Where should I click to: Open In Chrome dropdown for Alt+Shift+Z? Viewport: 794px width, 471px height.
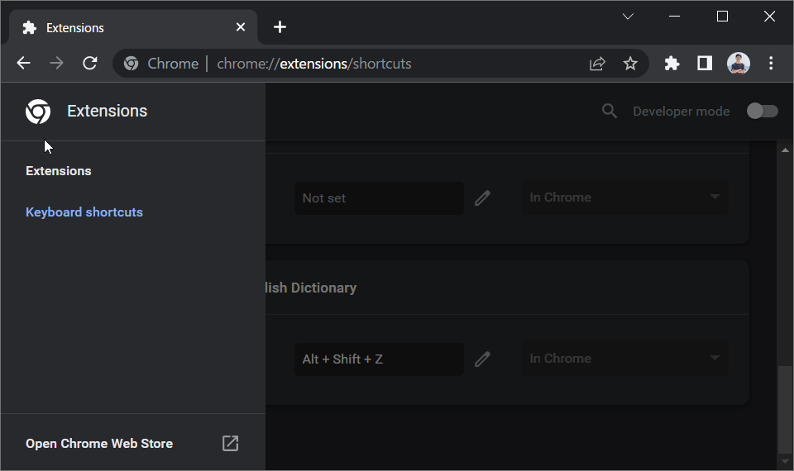[625, 358]
